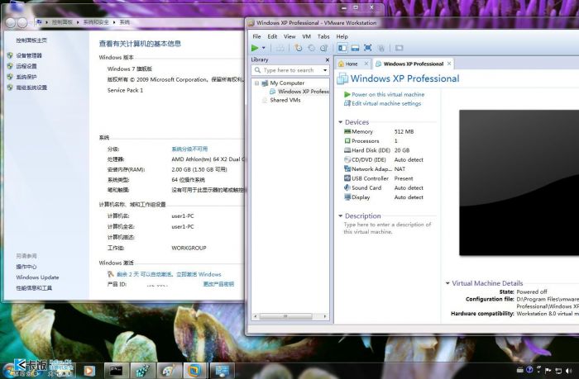Viewport: 579px width, 379px height.
Task: Open 操作中心 link in System window
Action: click(x=26, y=267)
